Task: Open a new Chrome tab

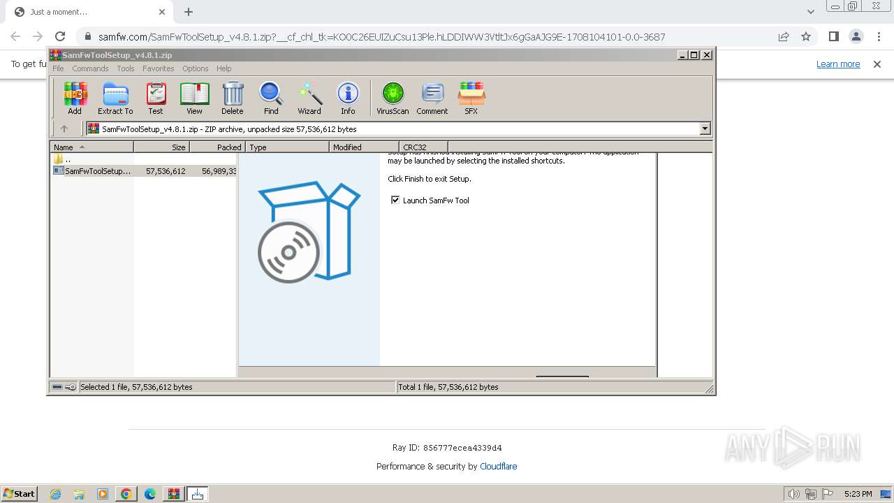Action: [189, 12]
